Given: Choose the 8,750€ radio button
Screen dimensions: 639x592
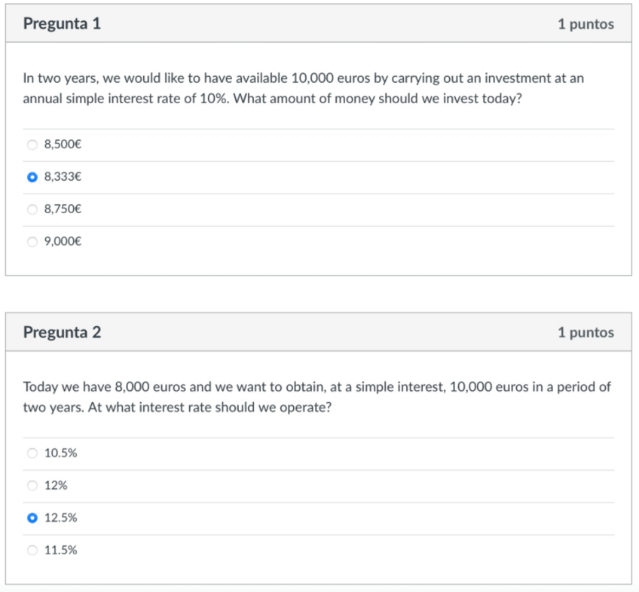Looking at the screenshot, I should (x=32, y=209).
